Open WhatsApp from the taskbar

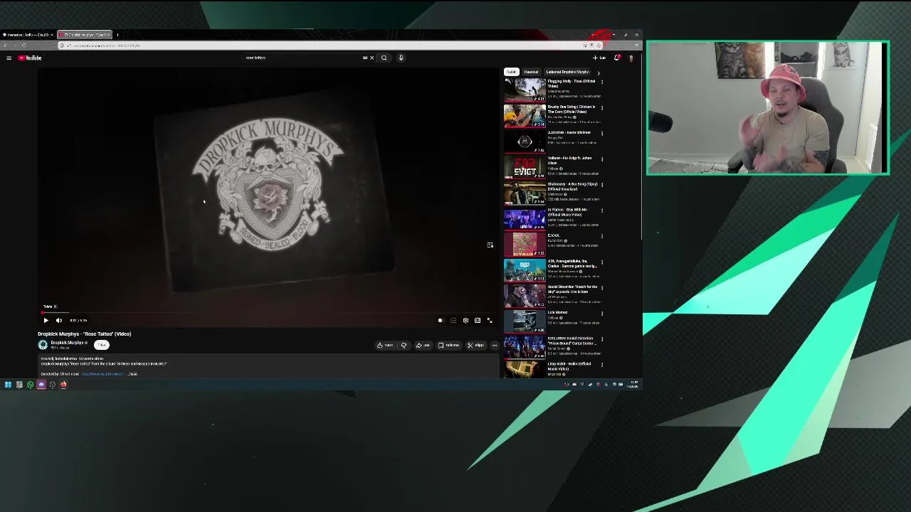pyautogui.click(x=30, y=385)
